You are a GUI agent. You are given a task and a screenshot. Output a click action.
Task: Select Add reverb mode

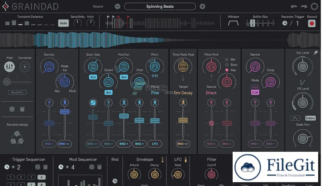click(255, 87)
